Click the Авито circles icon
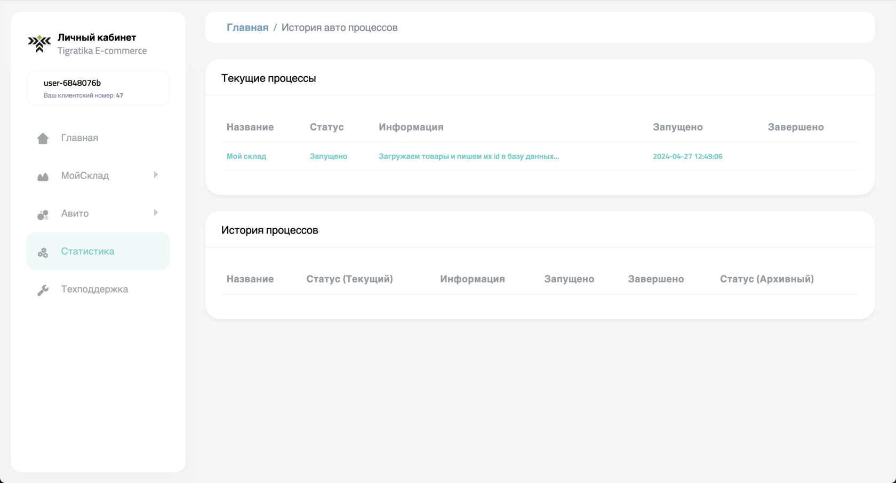Screen dimensions: 896x483 pos(43,214)
